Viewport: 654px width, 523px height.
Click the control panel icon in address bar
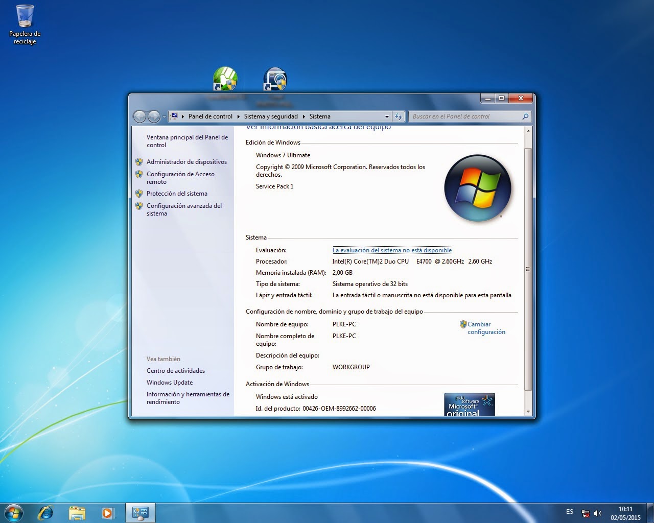(174, 116)
